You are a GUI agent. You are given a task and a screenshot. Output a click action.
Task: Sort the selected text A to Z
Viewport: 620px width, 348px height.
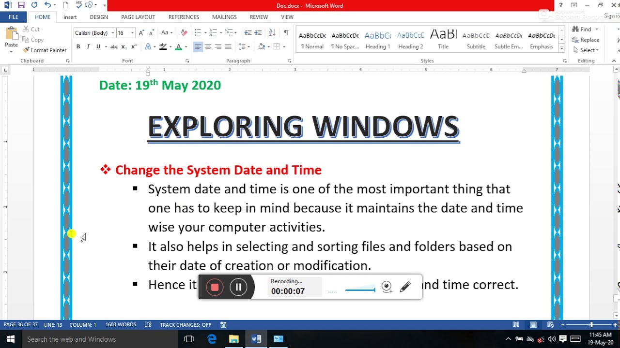(x=272, y=33)
